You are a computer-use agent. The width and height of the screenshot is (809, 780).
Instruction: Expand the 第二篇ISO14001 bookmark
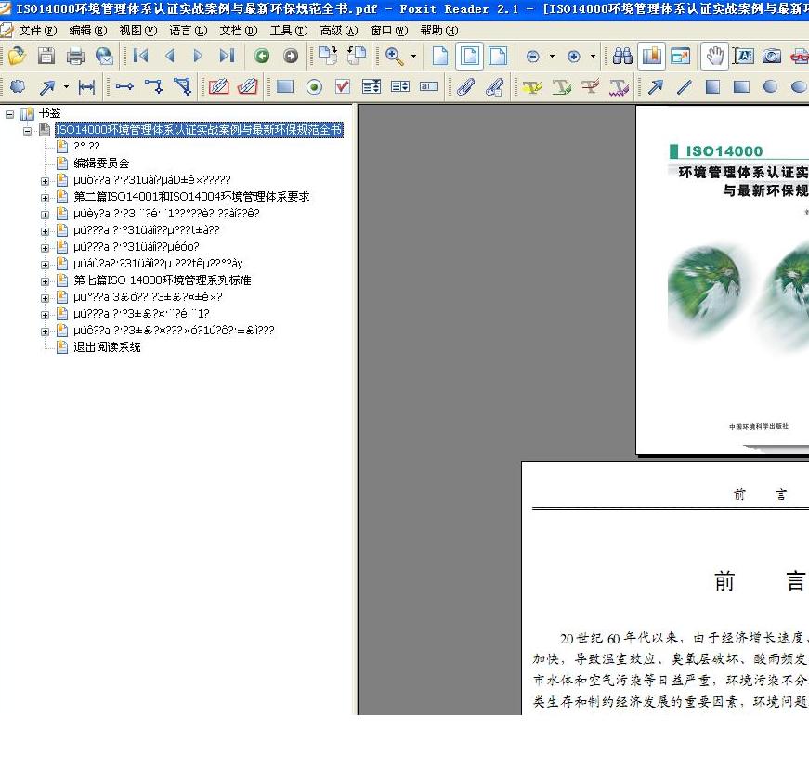[45, 198]
